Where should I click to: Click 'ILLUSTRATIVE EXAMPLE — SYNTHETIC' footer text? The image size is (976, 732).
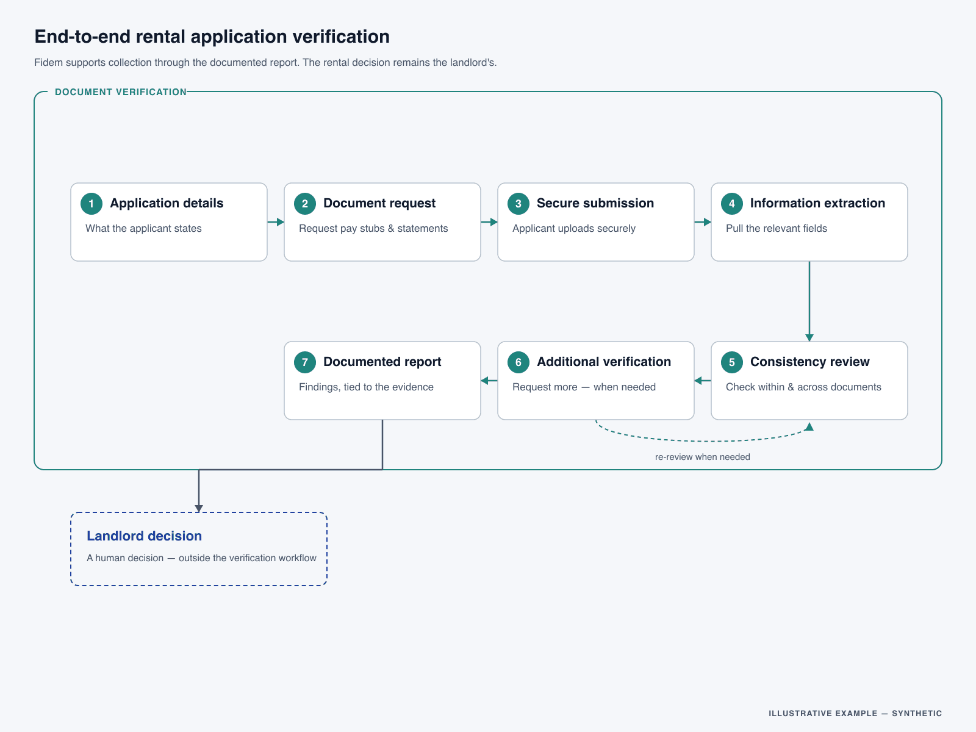click(855, 713)
